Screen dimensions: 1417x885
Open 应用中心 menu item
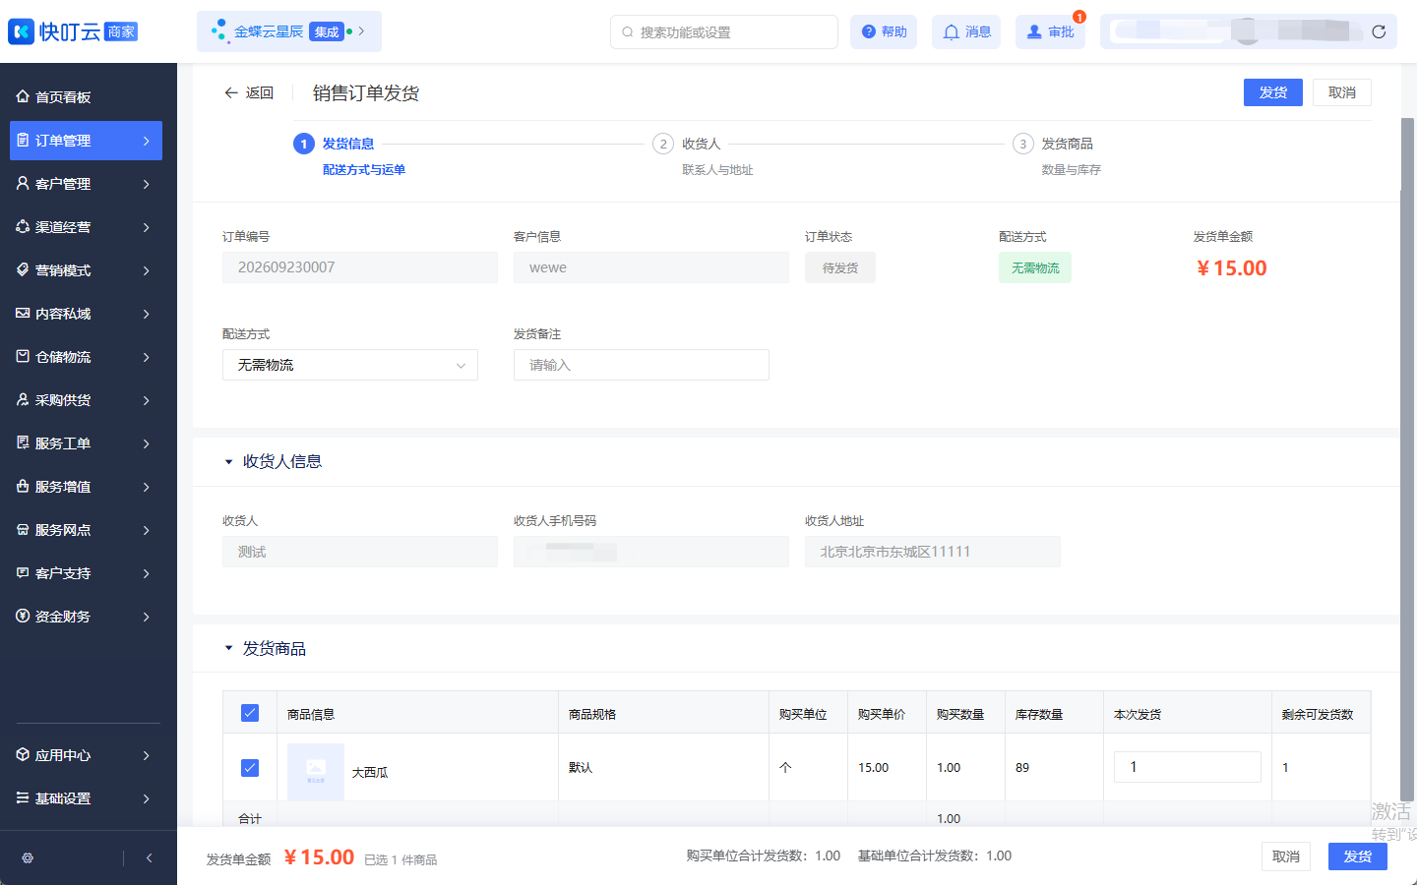[86, 755]
